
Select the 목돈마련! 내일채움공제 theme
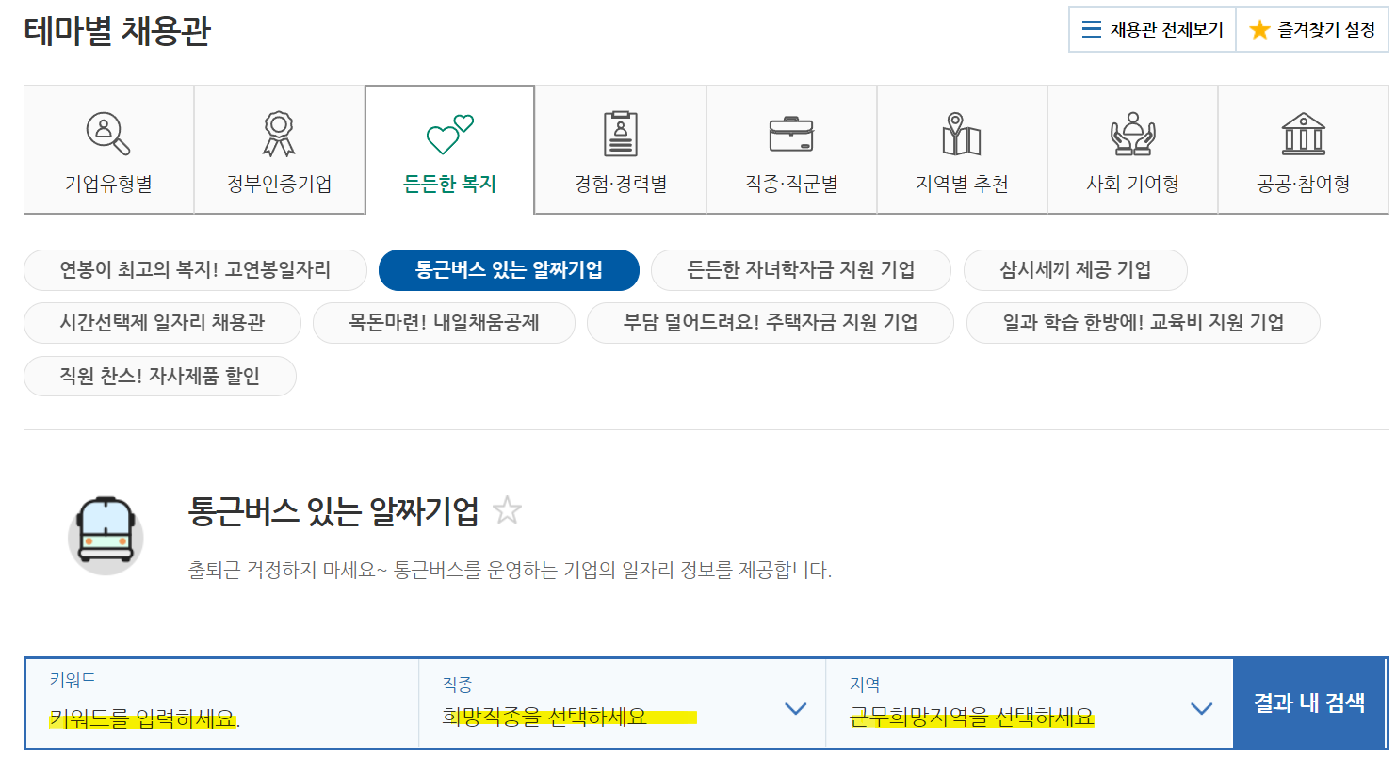pos(444,322)
